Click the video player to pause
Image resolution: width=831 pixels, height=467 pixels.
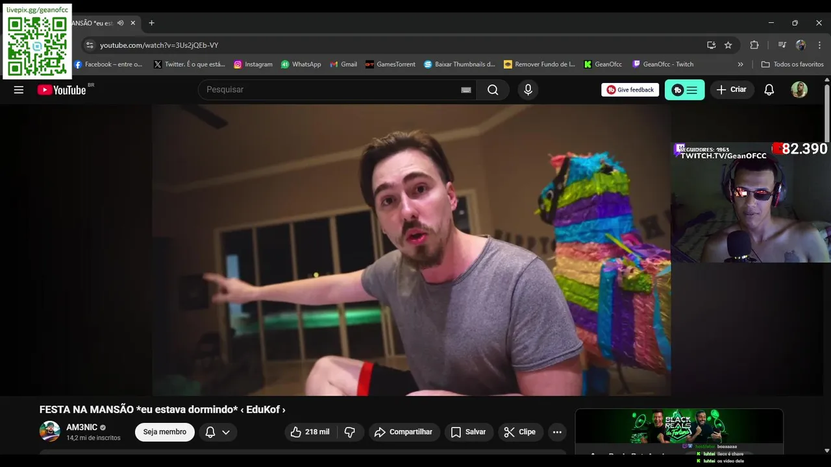[412, 250]
